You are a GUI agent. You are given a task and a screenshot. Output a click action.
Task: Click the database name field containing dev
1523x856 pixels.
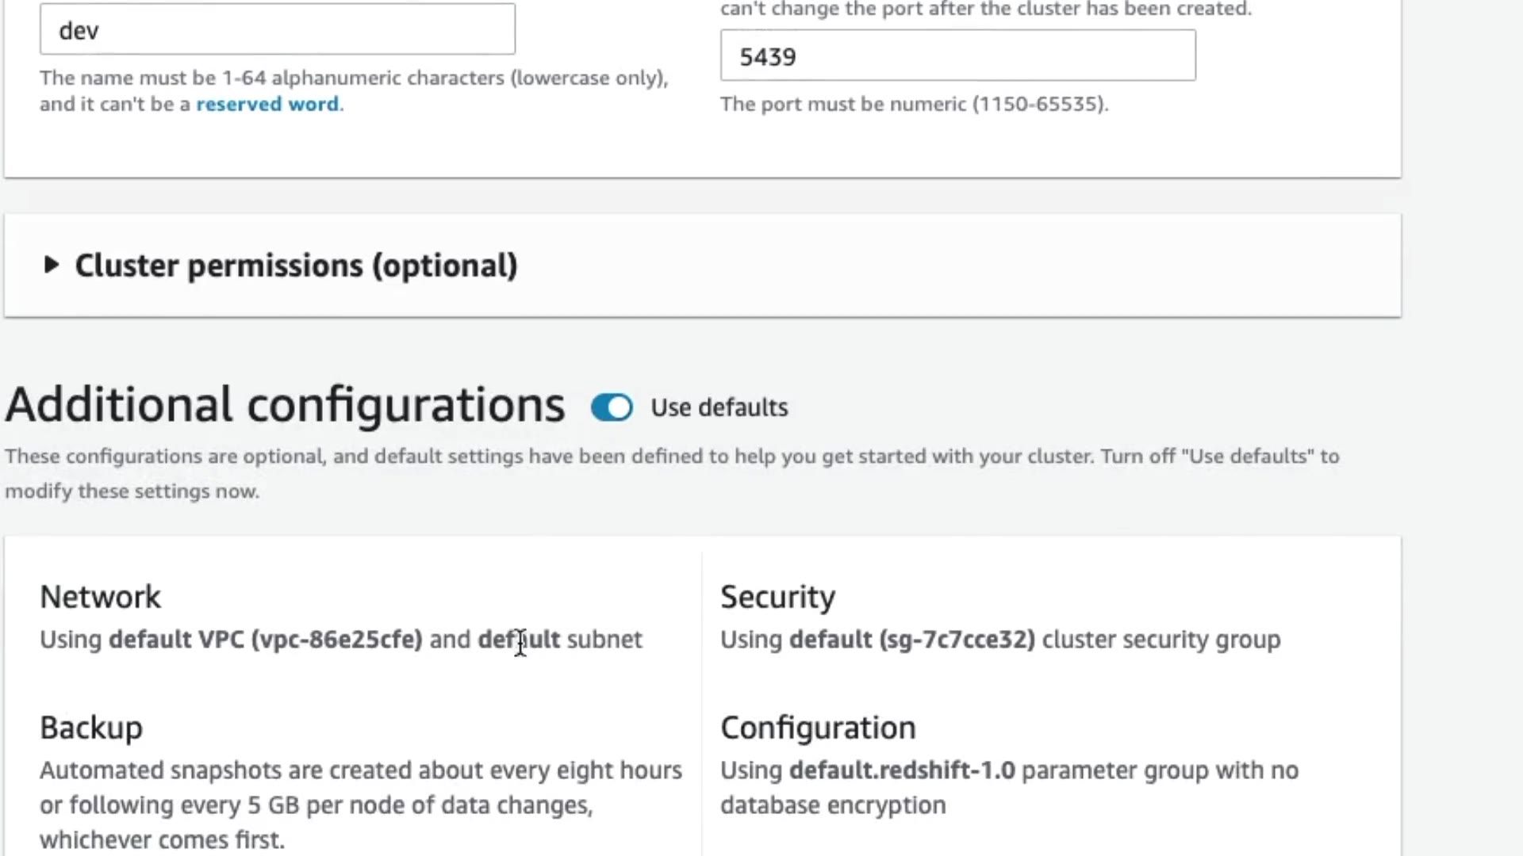[x=277, y=30]
